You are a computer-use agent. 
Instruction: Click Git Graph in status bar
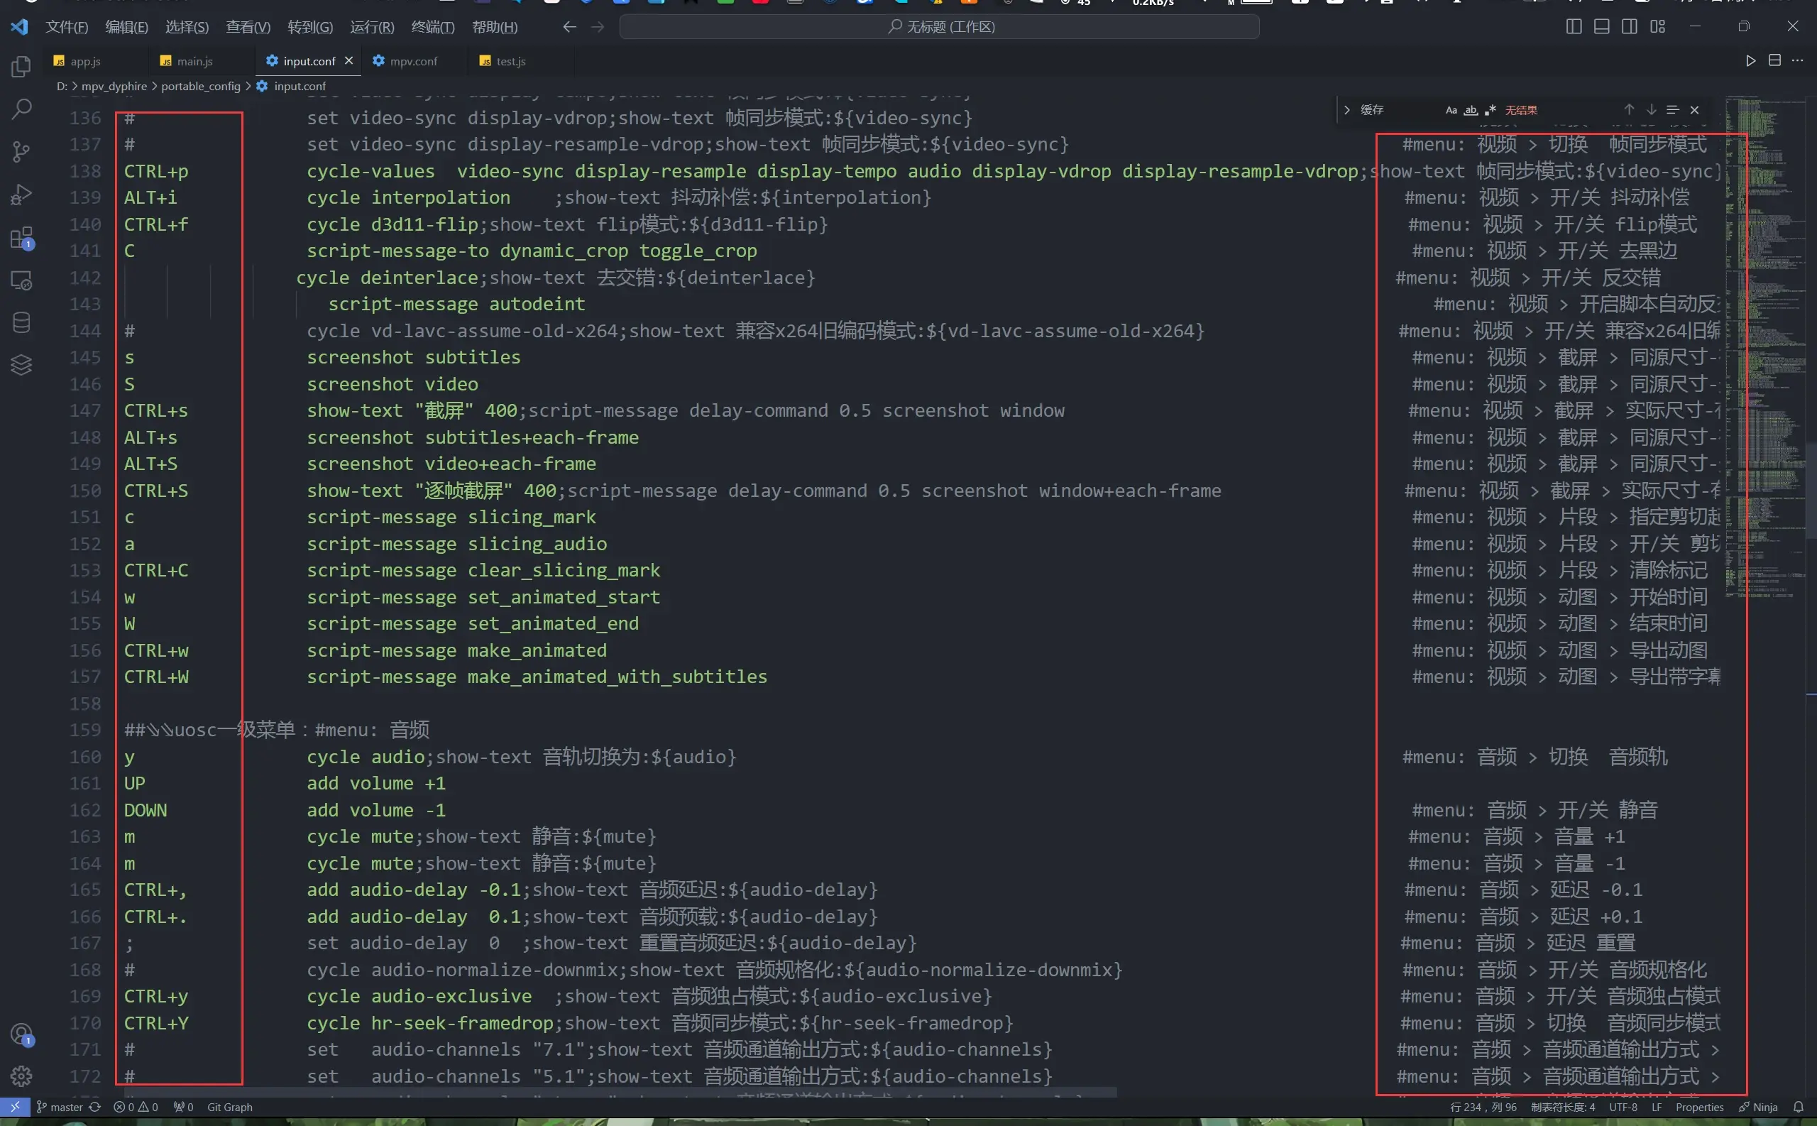pyautogui.click(x=229, y=1108)
